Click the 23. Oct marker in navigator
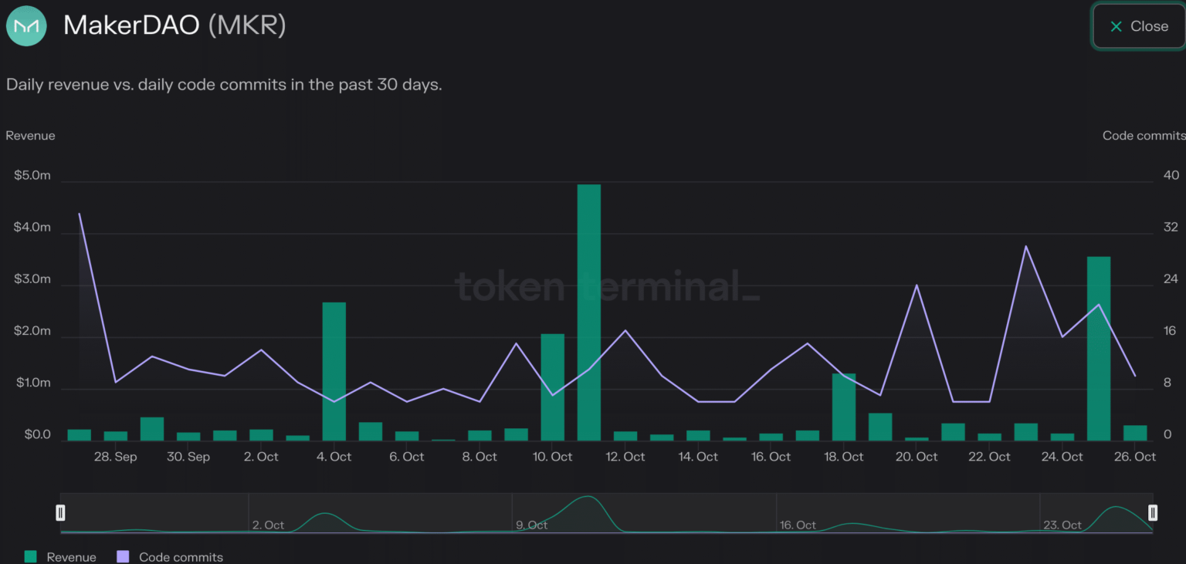1186x564 pixels. click(x=1062, y=525)
